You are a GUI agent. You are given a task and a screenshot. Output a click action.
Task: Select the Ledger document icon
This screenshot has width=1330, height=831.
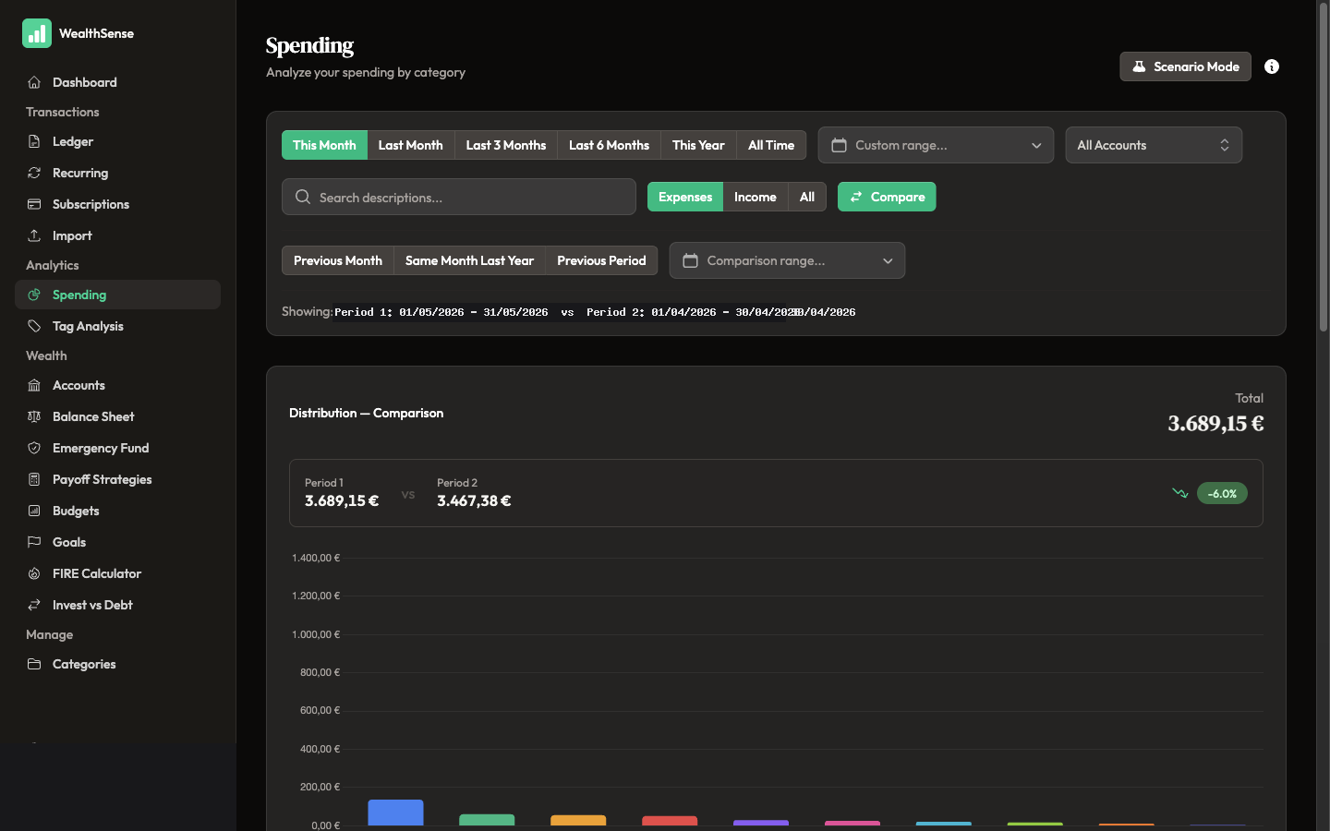coord(34,141)
